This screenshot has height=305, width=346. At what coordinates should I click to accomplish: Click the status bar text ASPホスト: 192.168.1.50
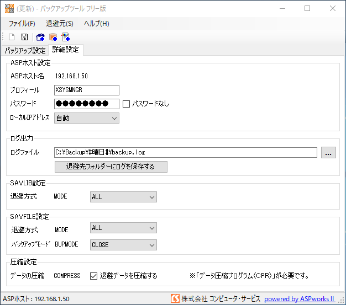click(x=36, y=299)
